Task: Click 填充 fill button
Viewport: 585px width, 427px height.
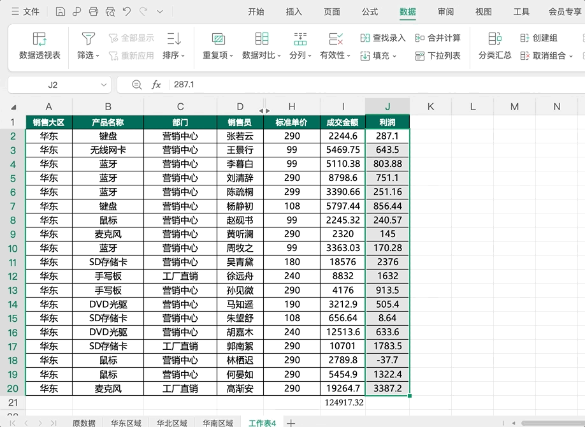Action: 378,56
